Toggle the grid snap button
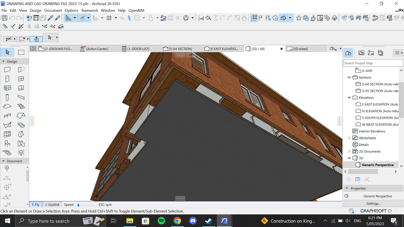 point(109,18)
